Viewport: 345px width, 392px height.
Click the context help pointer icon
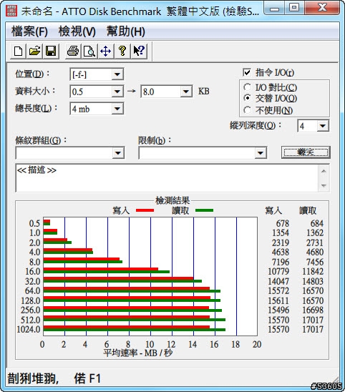click(x=139, y=52)
